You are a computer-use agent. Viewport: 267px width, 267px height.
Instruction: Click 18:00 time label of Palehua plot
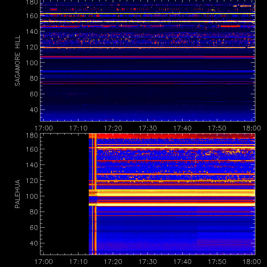(252, 262)
